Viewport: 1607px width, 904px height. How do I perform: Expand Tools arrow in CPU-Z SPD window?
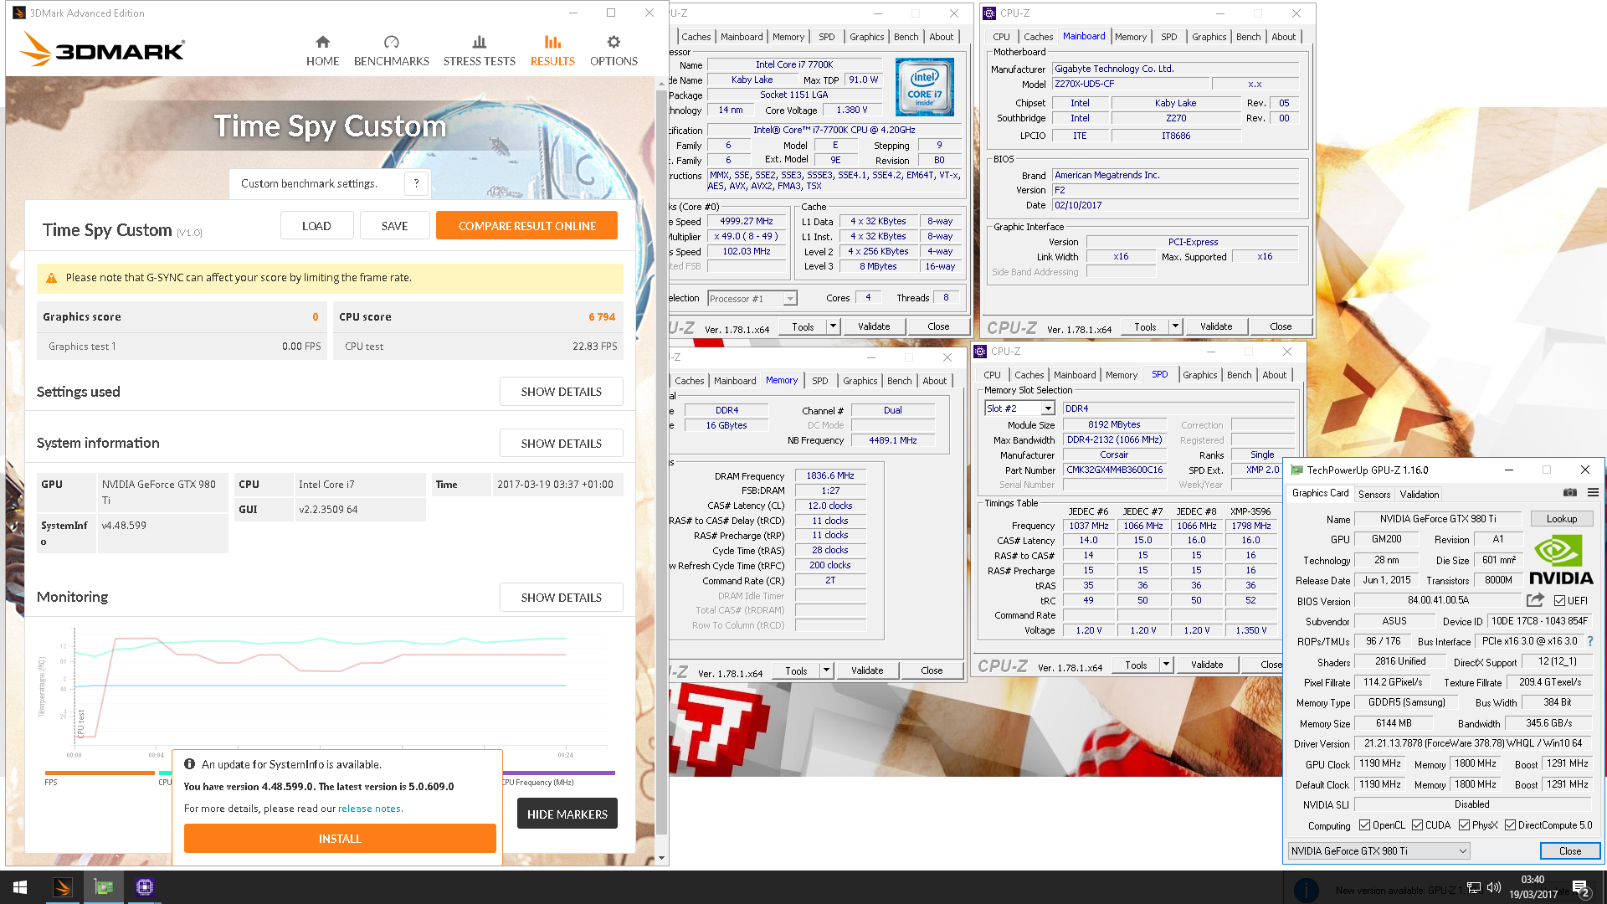tap(1166, 665)
